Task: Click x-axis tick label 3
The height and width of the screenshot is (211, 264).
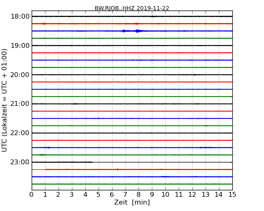Action: (x=72, y=194)
